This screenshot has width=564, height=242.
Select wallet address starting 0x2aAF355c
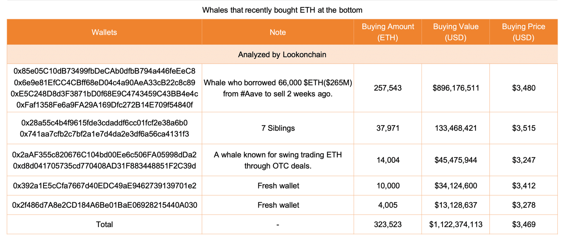(x=104, y=155)
